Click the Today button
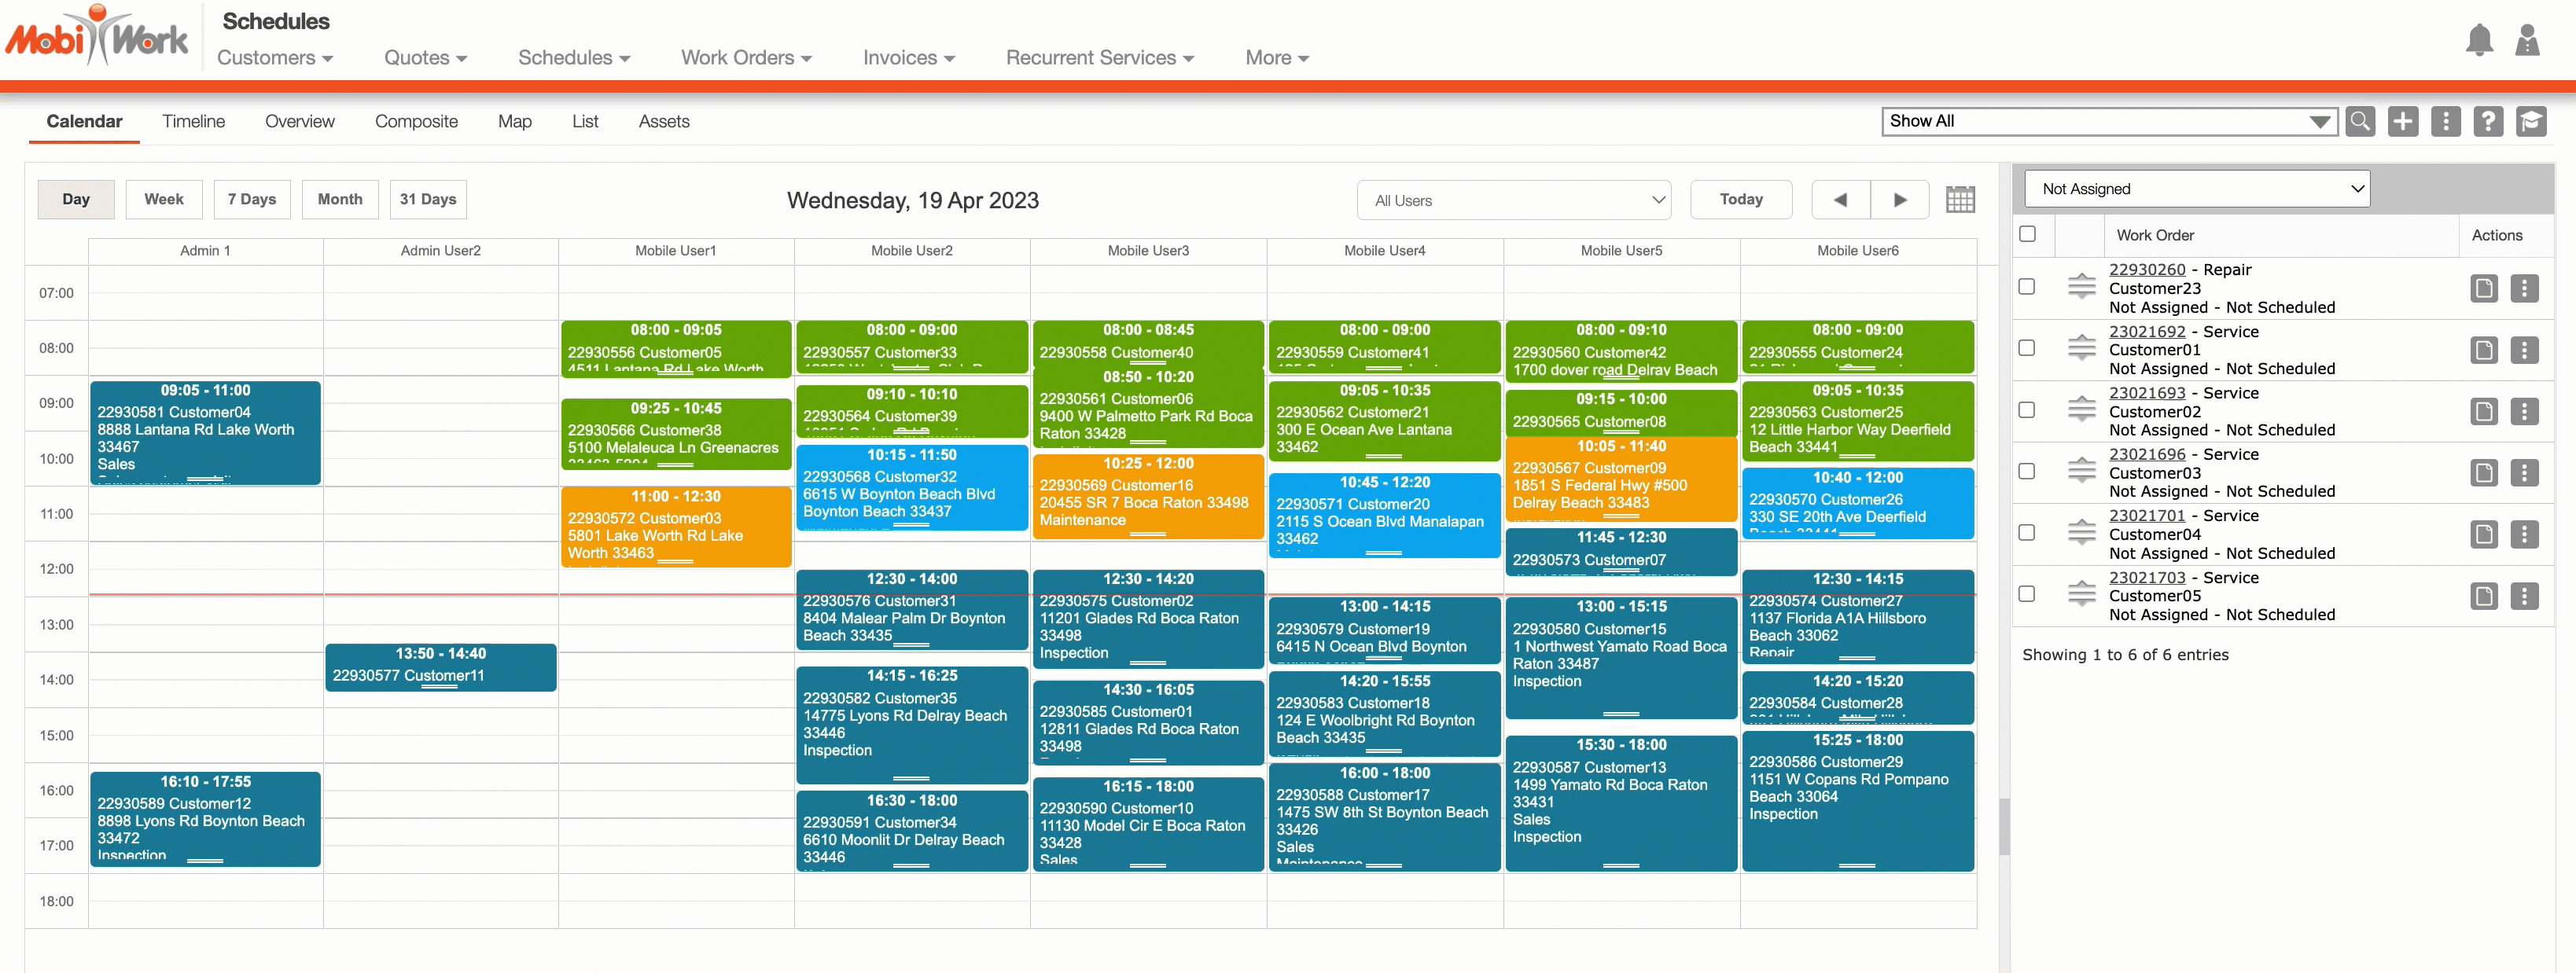Viewport: 2576px width, 973px height. pyautogui.click(x=1740, y=200)
